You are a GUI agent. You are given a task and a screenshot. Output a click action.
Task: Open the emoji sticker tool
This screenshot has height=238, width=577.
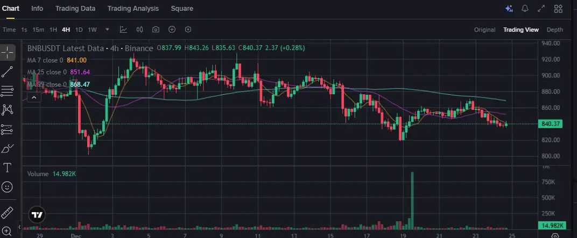tap(8, 187)
